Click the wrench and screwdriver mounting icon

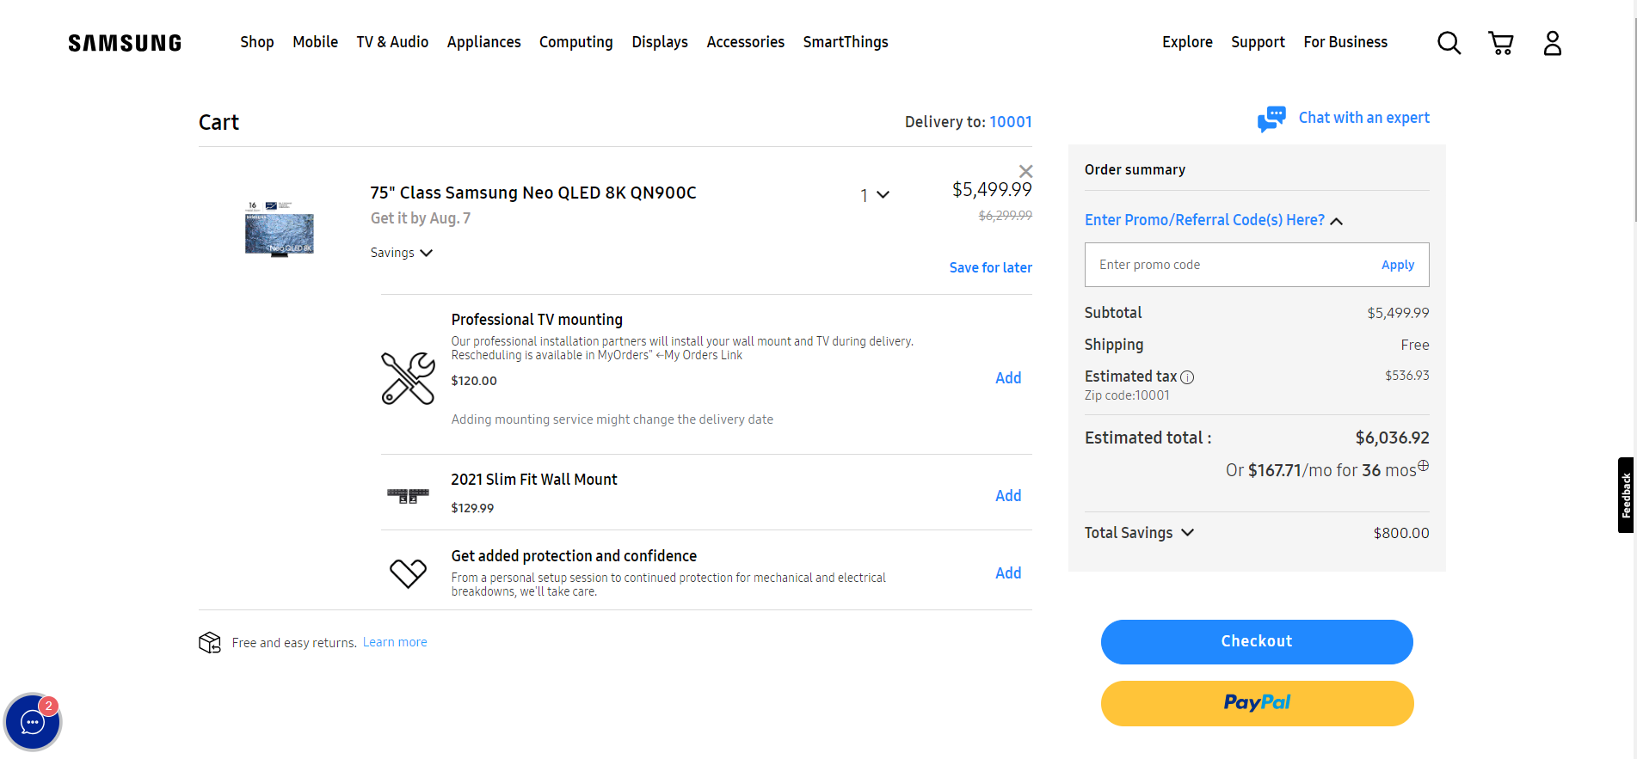coord(408,378)
